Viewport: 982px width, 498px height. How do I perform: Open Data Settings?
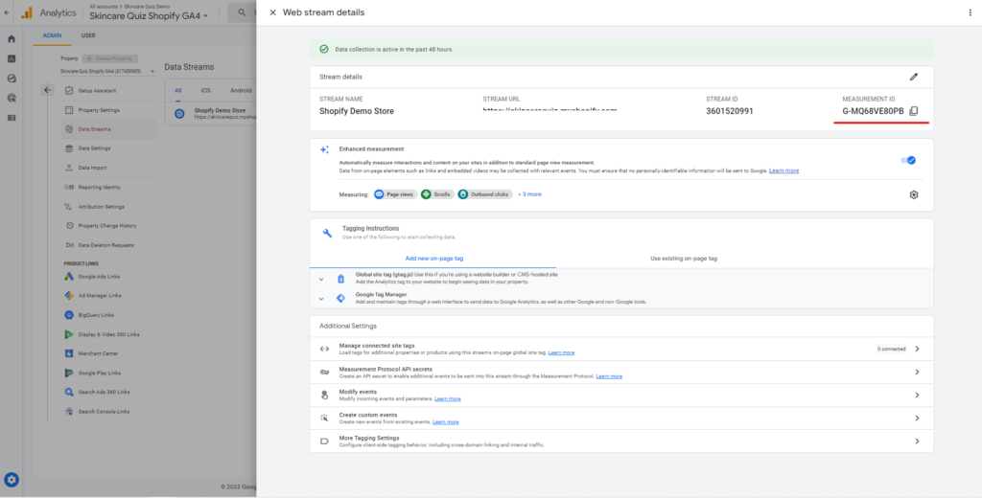[109, 148]
